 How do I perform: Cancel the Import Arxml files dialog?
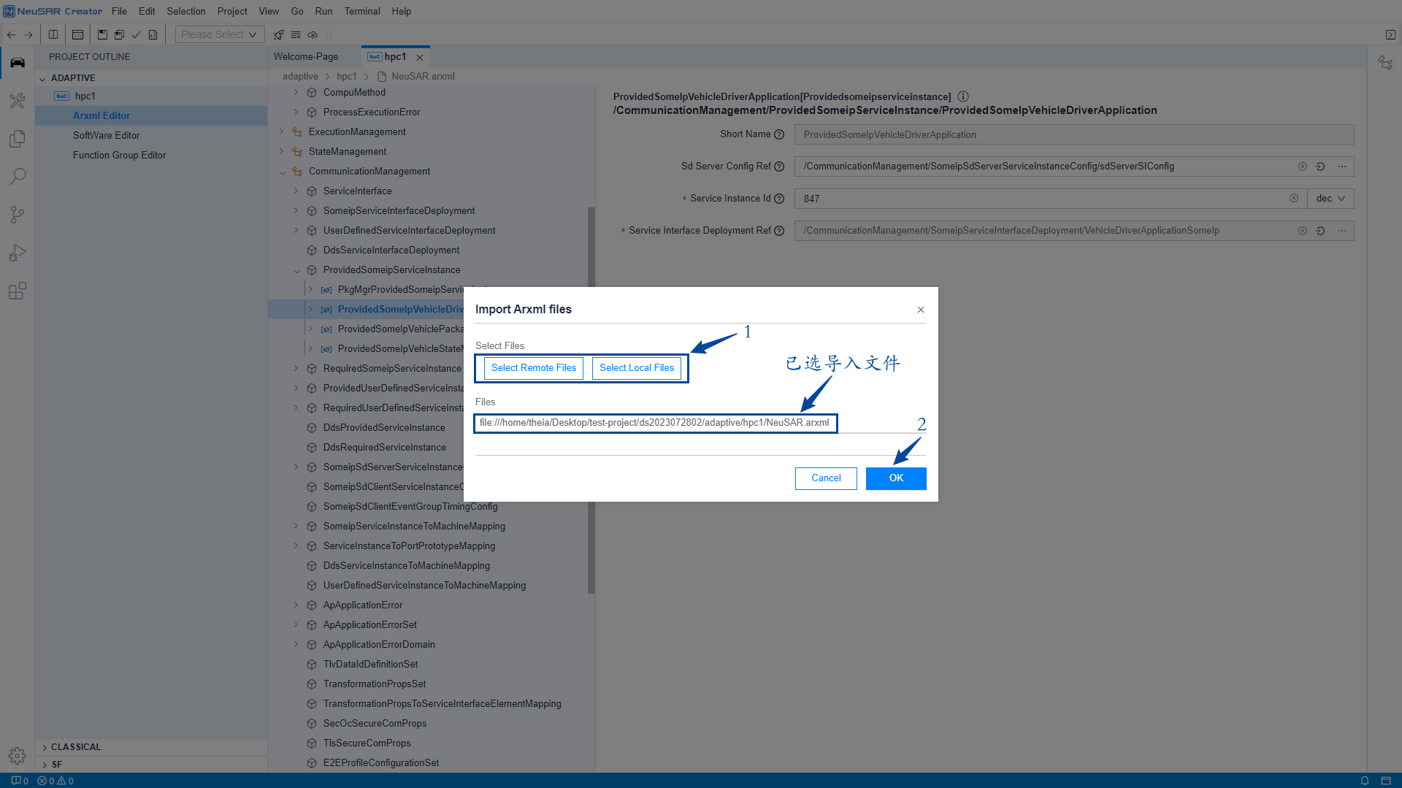pyautogui.click(x=825, y=478)
